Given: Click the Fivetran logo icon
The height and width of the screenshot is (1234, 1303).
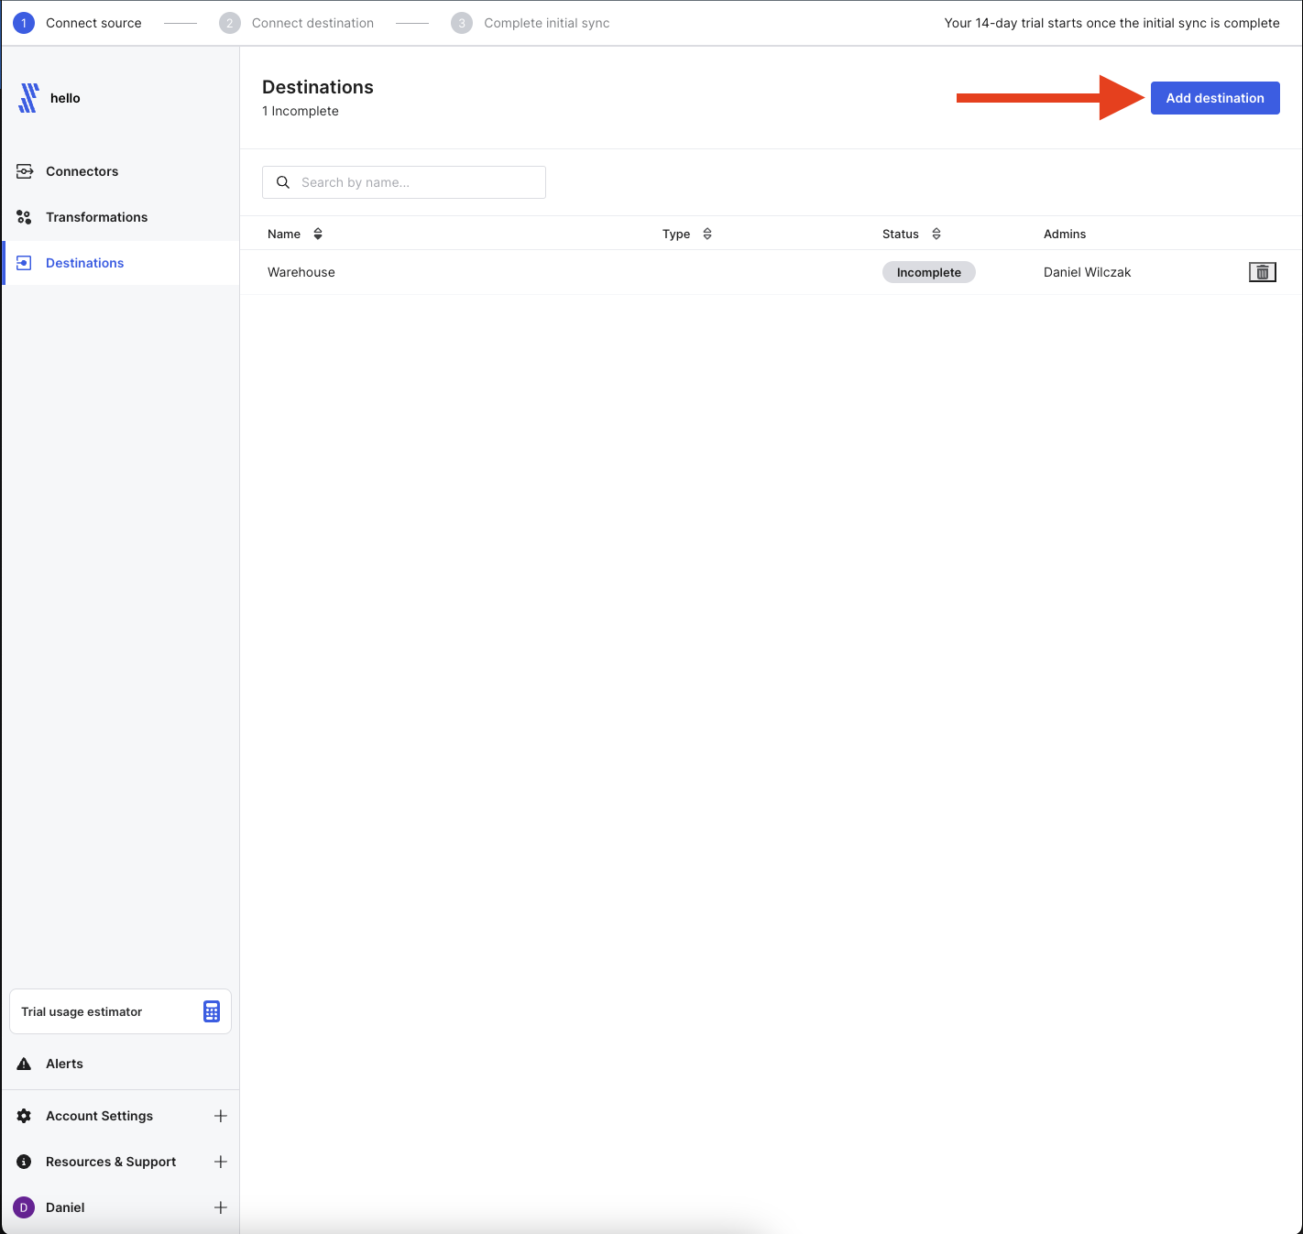Looking at the screenshot, I should pos(28,98).
